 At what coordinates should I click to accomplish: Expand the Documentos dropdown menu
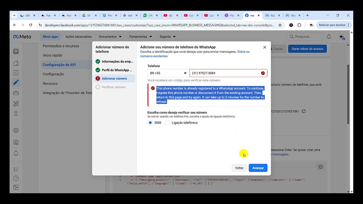[110, 37]
